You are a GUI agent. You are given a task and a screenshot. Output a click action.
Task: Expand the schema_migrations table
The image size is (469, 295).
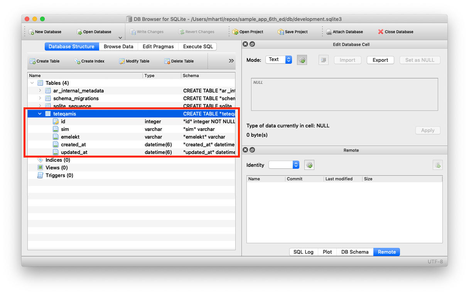click(40, 98)
